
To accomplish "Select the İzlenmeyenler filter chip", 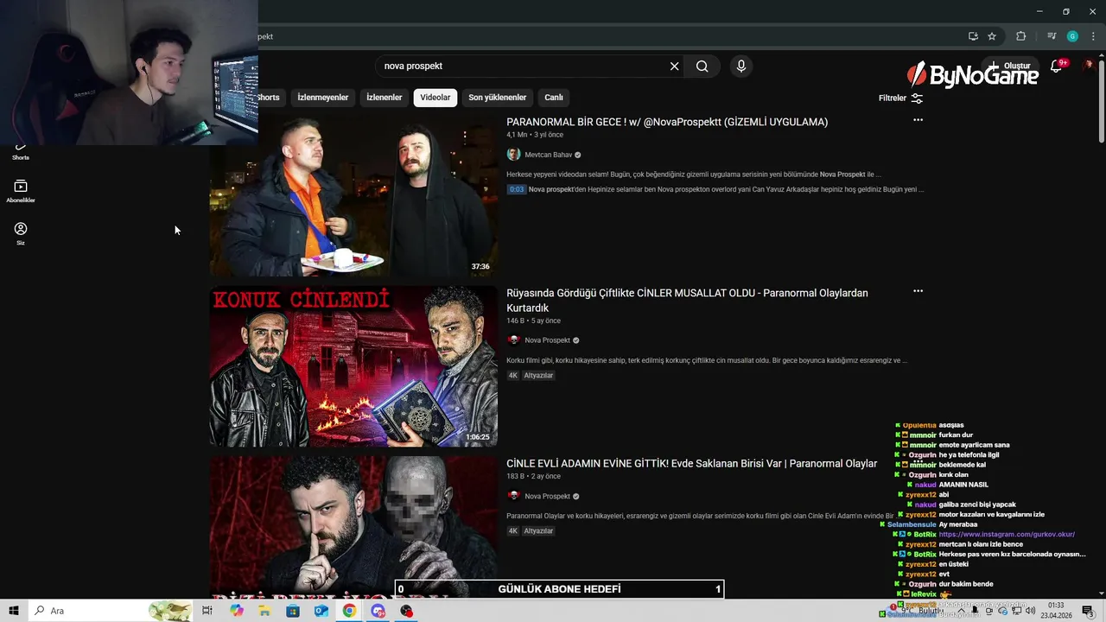I will click(x=323, y=98).
